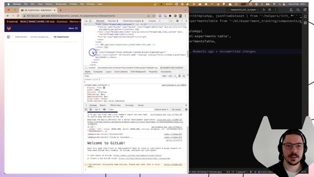Click the Contribute to GitLab link in console
314x177 pixels.
(x=137, y=155)
